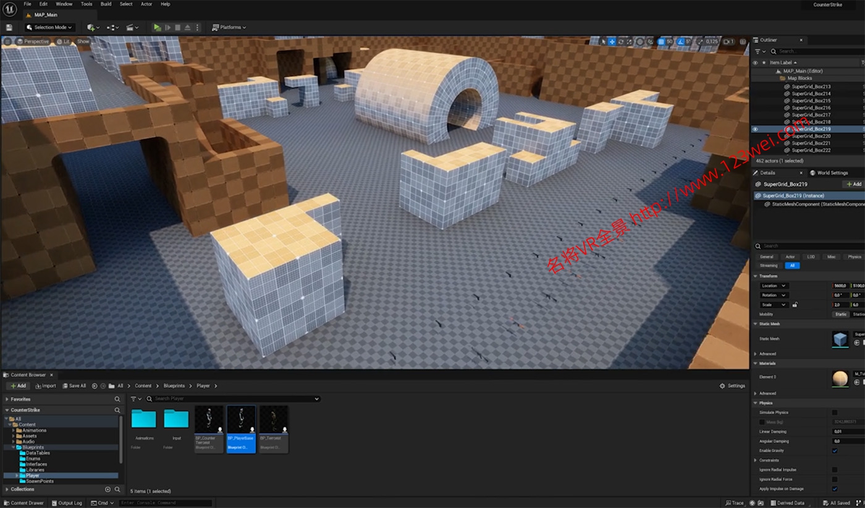Select the BP_Terrorist blueprint thumbnail
865x508 pixels.
coord(274,429)
